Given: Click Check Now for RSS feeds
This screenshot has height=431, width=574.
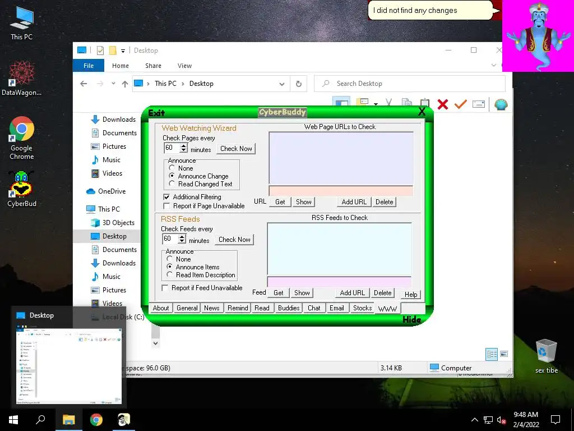Looking at the screenshot, I should click(234, 239).
